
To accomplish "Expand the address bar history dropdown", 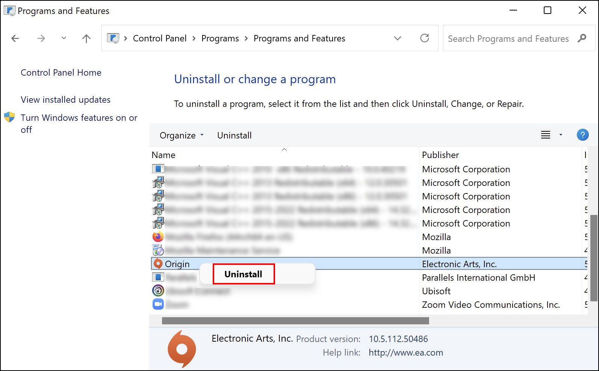I will (398, 38).
